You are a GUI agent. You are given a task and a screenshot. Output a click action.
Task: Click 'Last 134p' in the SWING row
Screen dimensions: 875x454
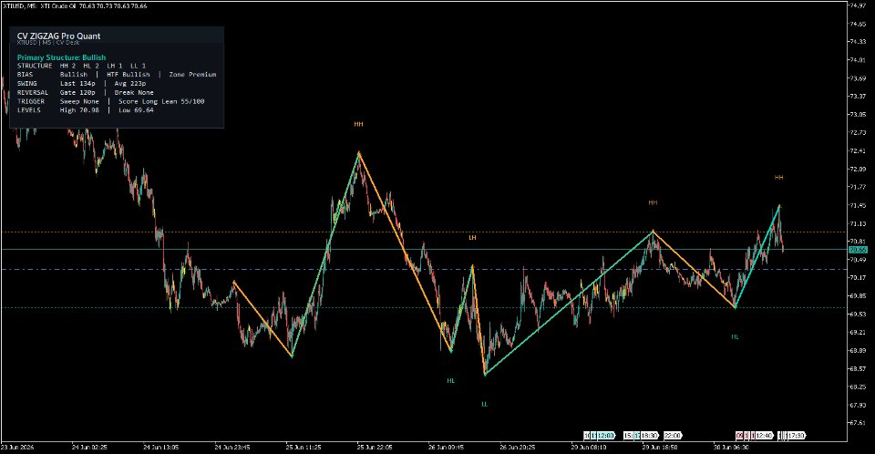(x=77, y=84)
